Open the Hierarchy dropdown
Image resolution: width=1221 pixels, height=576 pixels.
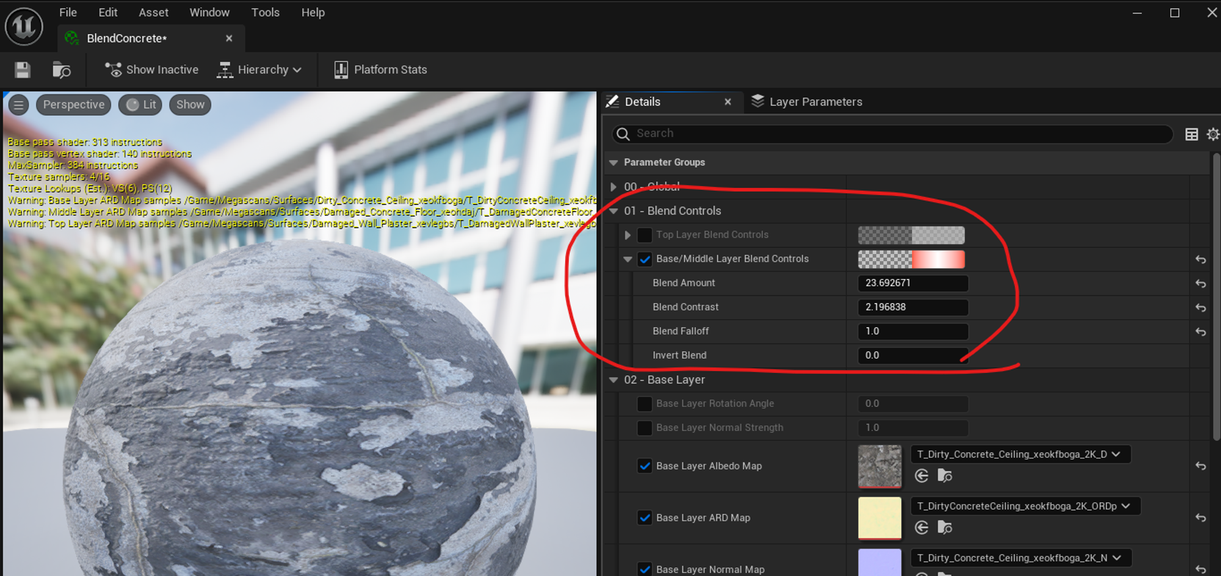coord(259,70)
